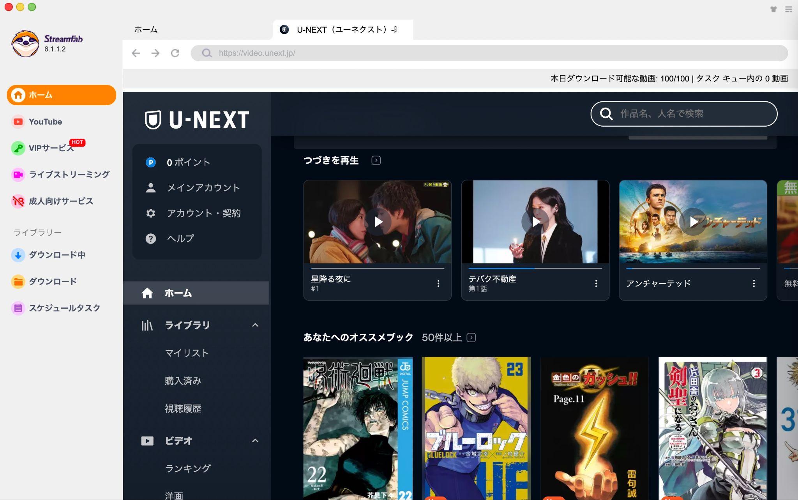This screenshot has width=798, height=500.
Task: Open 洋画 under ビデオ
Action: tap(174, 495)
